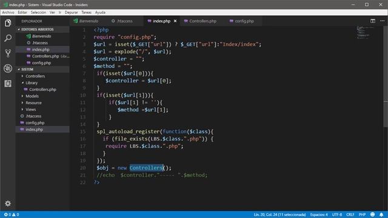388x218 pixels.
Task: Change line endings via CRLF status item
Action: (x=350, y=214)
